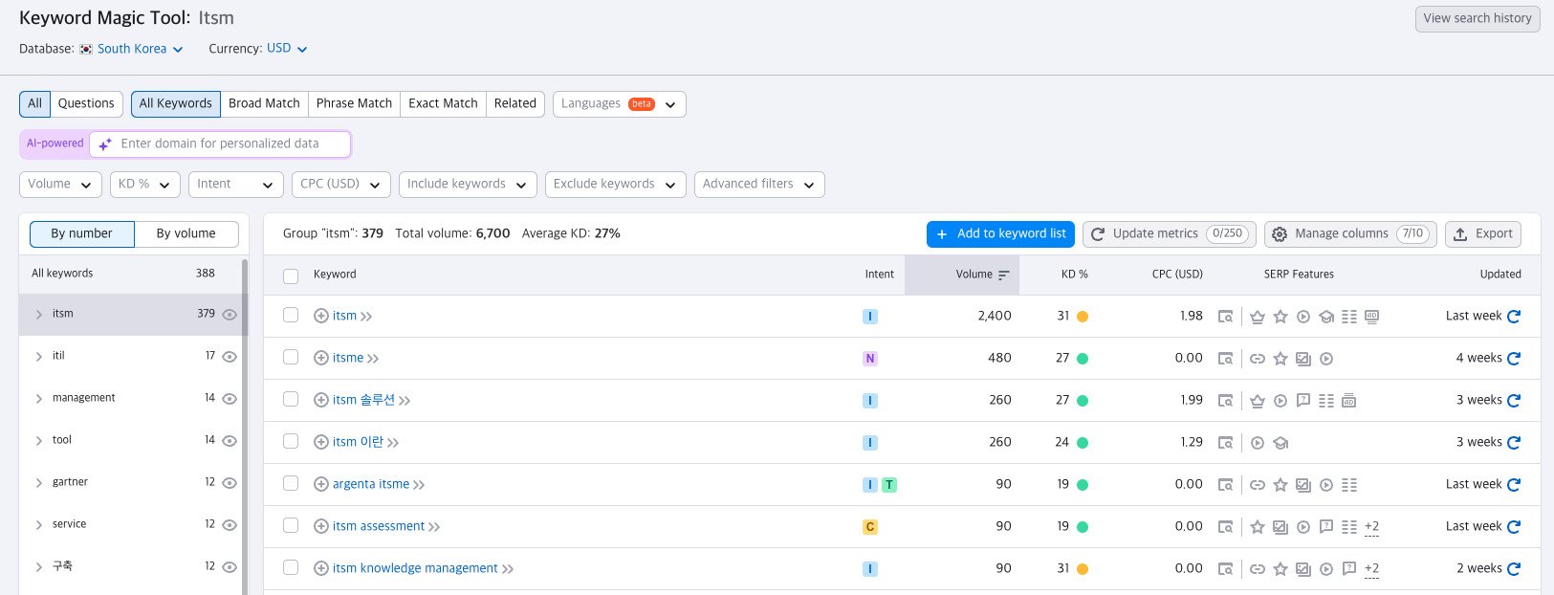
Task: Open the South Korea database dropdown
Action: [x=140, y=49]
